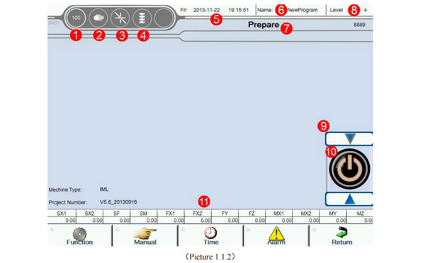
Task: Click the down arrow button above power
Action: point(349,139)
